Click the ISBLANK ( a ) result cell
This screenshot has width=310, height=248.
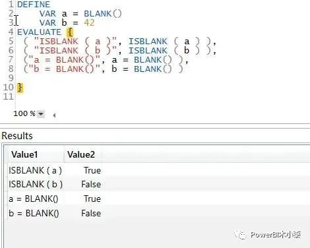36,170
